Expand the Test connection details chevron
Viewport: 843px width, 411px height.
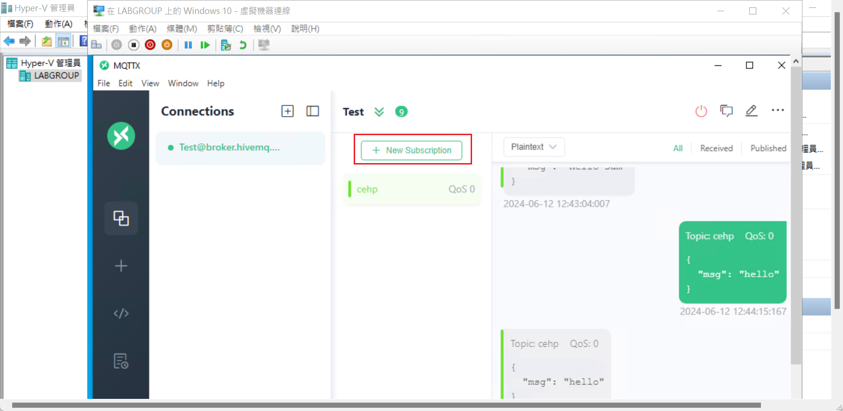(379, 112)
